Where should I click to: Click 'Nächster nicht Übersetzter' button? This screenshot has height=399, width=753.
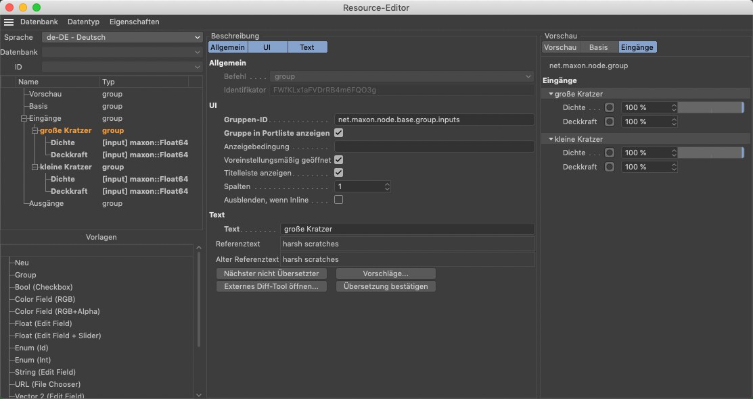[x=271, y=273]
